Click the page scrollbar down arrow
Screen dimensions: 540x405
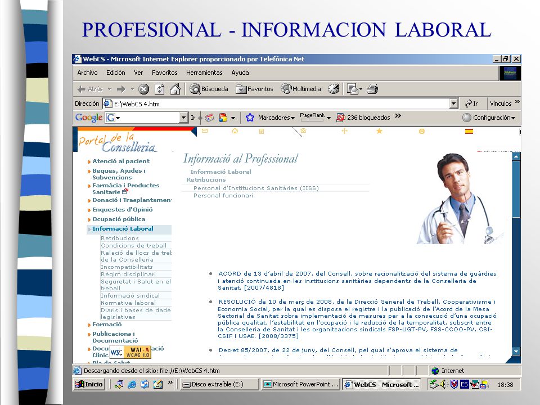516,351
